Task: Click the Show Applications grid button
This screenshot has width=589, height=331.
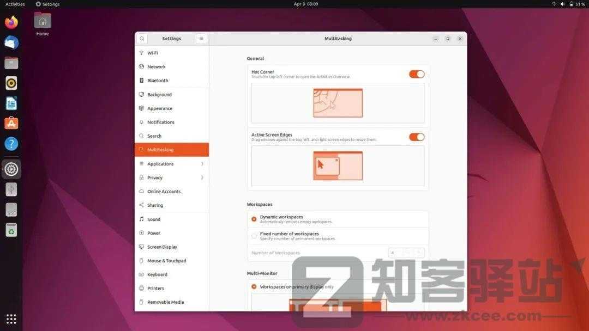Action: 11,318
